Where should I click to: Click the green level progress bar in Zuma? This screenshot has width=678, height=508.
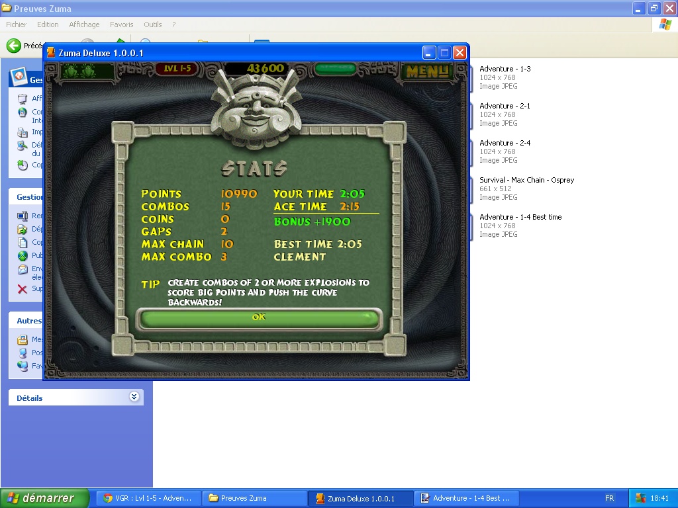click(335, 68)
